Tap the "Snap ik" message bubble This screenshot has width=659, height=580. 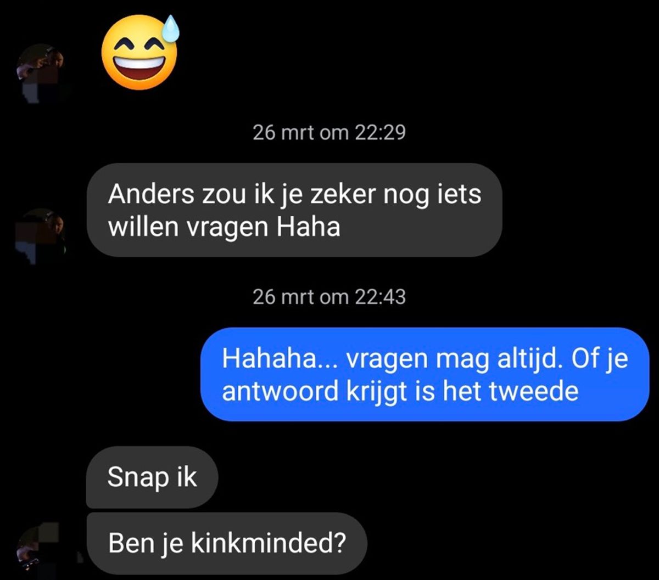[x=152, y=477]
